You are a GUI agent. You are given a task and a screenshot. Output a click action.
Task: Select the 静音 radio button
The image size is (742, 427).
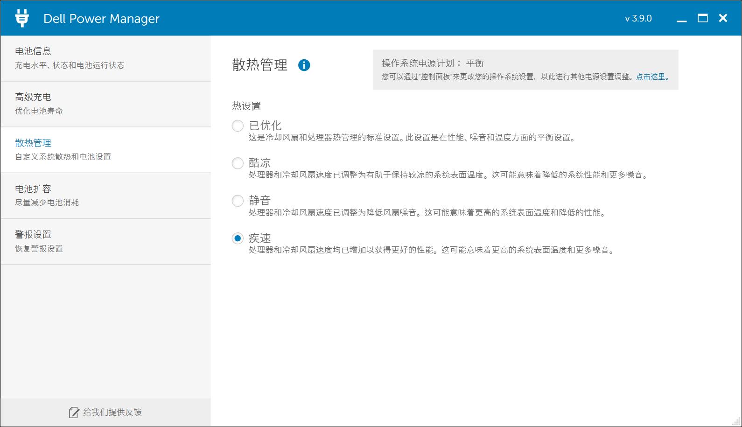click(238, 201)
